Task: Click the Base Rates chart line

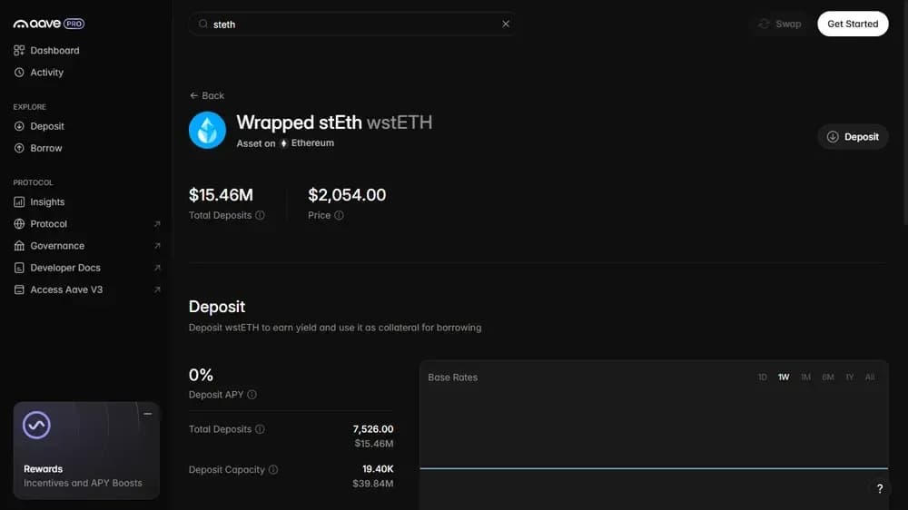Action: click(654, 468)
